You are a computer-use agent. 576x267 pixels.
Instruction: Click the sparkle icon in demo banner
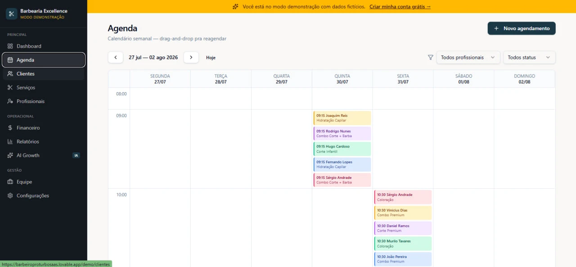[235, 7]
